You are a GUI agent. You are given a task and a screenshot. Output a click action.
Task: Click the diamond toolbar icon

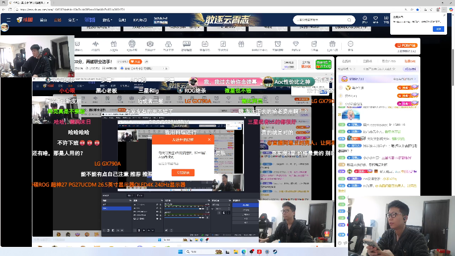point(296,44)
